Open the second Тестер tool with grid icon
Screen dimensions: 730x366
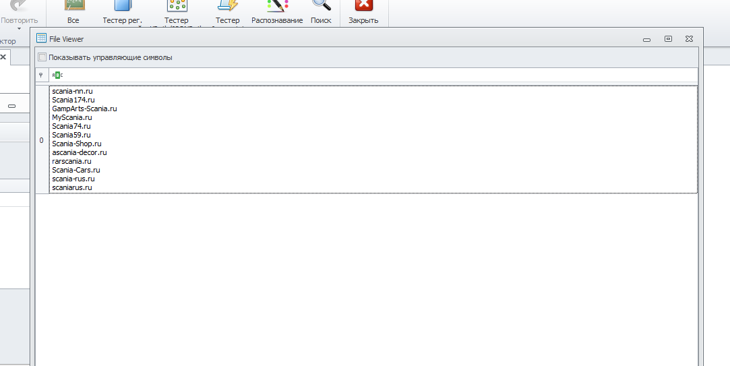click(x=177, y=13)
